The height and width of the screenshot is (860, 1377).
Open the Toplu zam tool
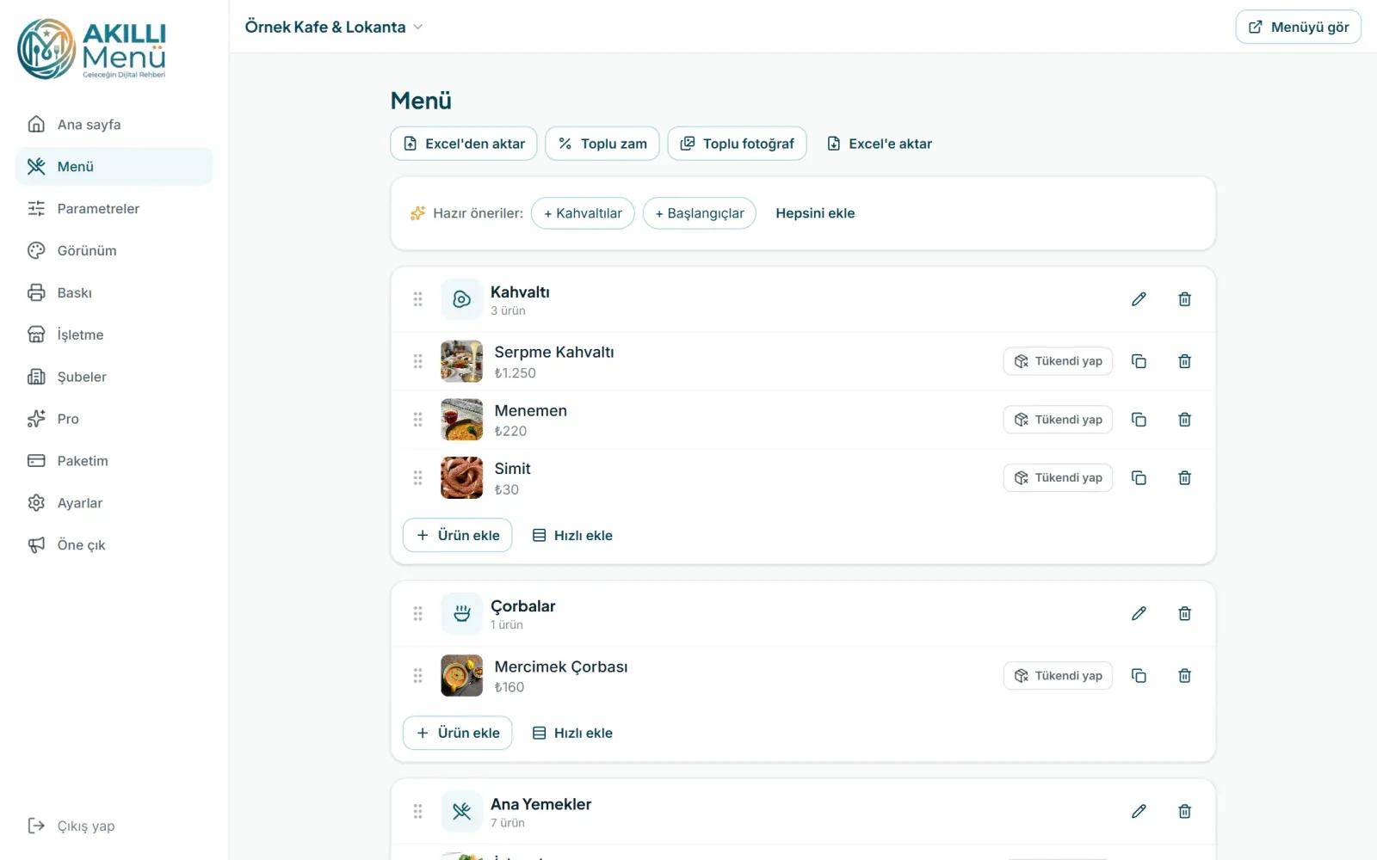(x=602, y=144)
